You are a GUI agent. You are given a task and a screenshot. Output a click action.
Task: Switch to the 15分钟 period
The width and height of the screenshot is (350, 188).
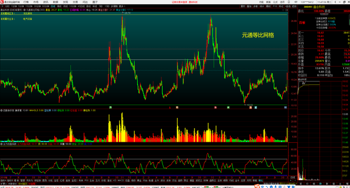[29, 6]
